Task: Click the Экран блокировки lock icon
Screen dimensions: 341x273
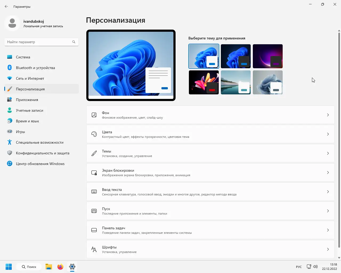Action: pos(94,172)
